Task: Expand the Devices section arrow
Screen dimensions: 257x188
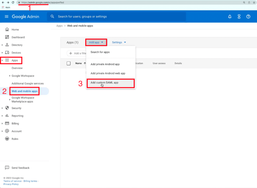Action: tap(2, 53)
